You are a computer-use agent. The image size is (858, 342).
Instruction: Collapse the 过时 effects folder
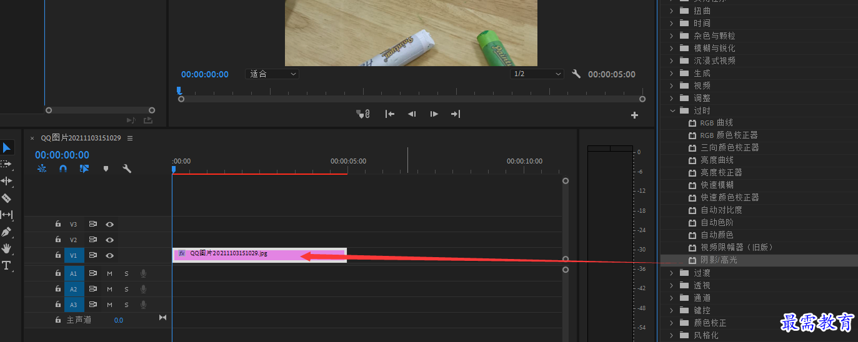coord(672,110)
